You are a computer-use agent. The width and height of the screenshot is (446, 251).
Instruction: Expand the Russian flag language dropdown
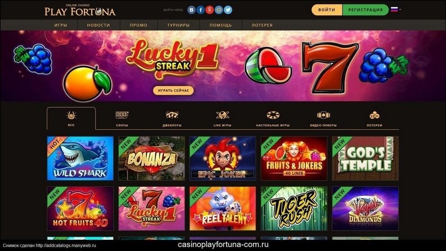(396, 9)
